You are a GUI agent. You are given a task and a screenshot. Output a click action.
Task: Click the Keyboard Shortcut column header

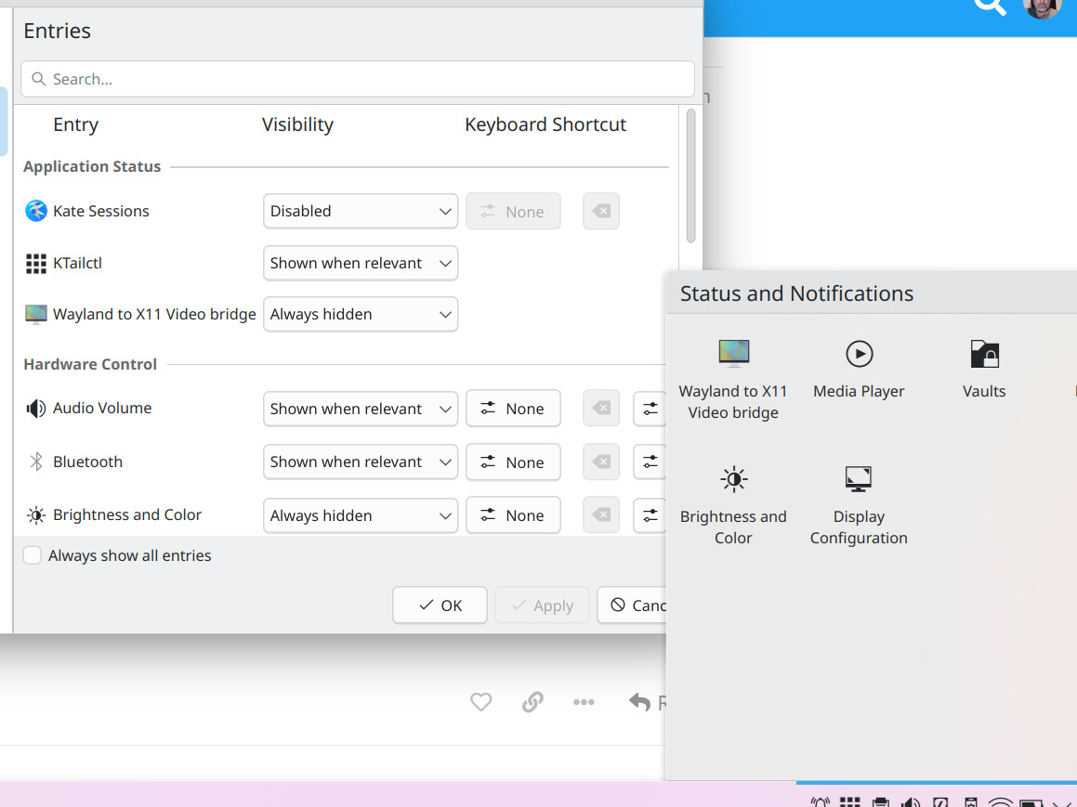pyautogui.click(x=545, y=124)
